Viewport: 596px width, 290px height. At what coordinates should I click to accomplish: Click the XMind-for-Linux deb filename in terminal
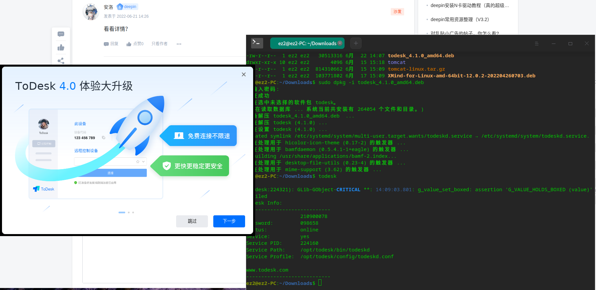click(462, 76)
